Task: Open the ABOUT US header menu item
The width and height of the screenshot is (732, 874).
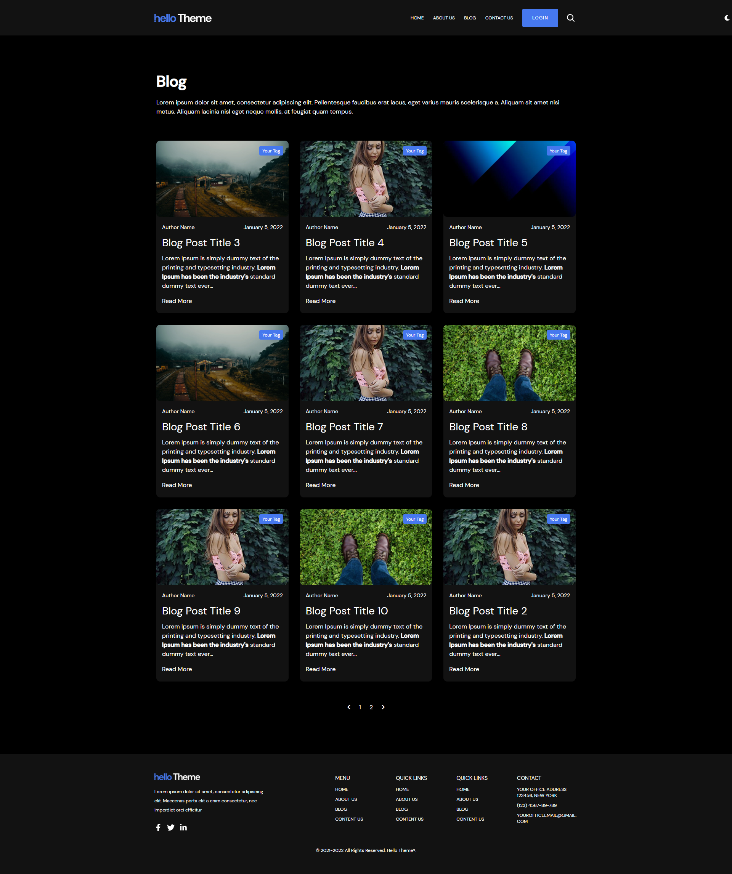Action: pos(443,18)
